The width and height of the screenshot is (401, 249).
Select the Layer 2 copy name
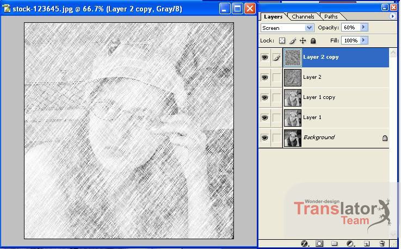pyautogui.click(x=320, y=57)
